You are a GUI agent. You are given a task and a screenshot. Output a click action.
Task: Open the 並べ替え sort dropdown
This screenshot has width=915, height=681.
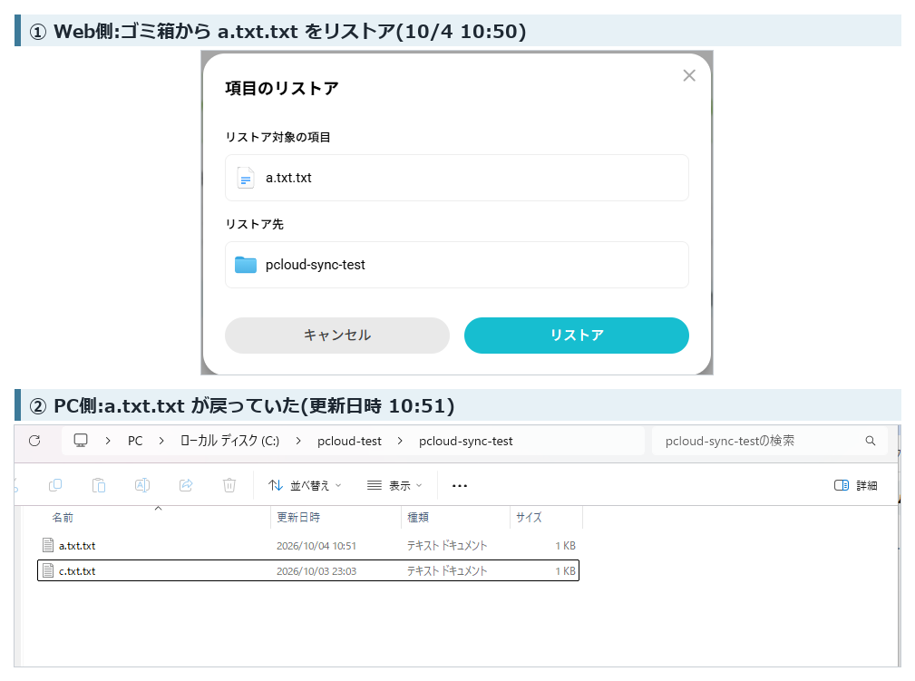pyautogui.click(x=305, y=485)
